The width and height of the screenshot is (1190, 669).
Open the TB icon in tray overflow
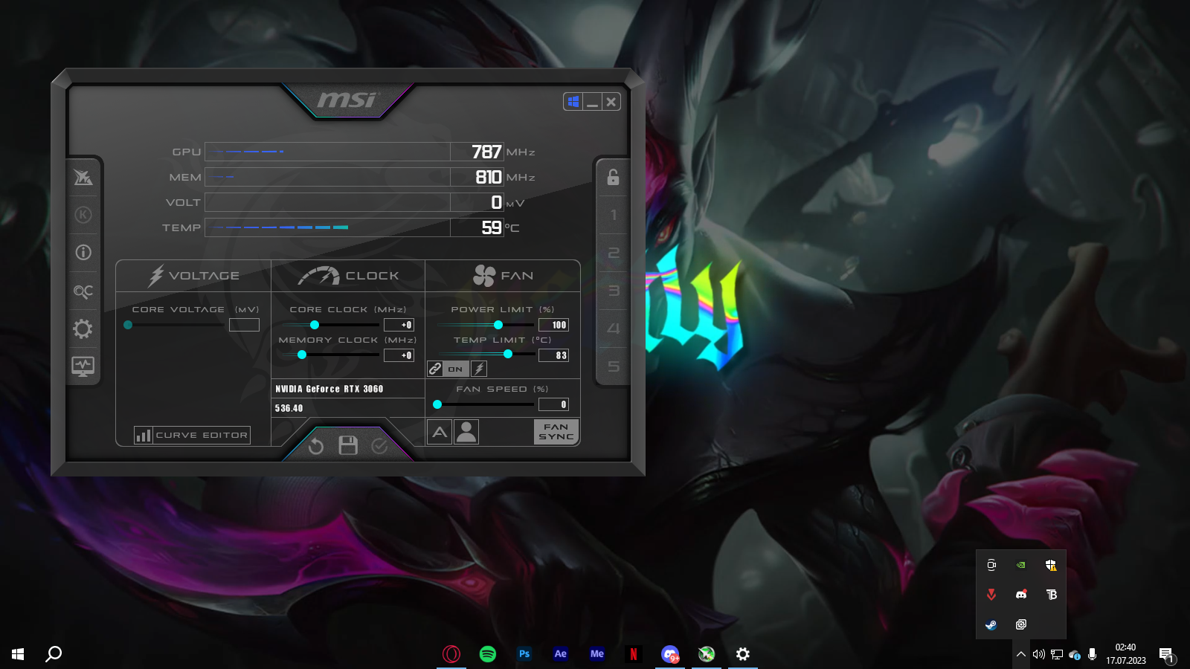1051,595
